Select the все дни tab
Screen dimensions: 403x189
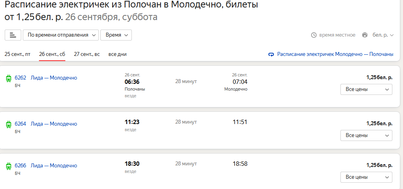click(x=117, y=54)
